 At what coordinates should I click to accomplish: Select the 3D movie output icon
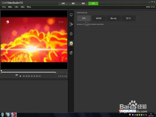click(71, 53)
